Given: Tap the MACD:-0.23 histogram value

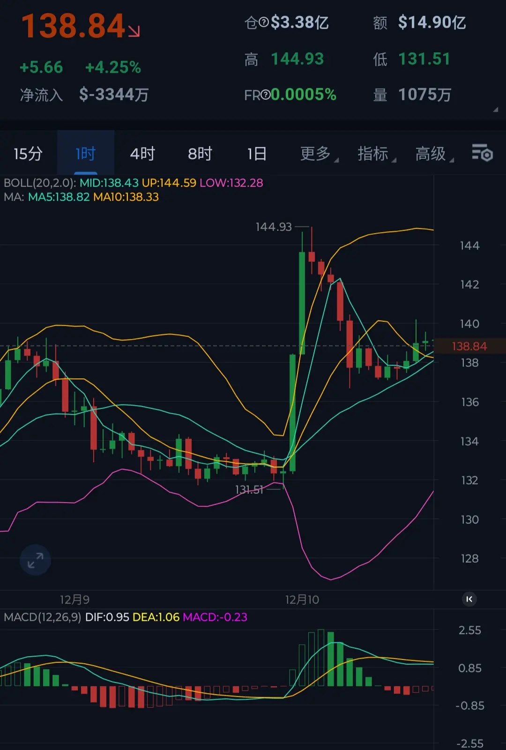Looking at the screenshot, I should point(215,617).
